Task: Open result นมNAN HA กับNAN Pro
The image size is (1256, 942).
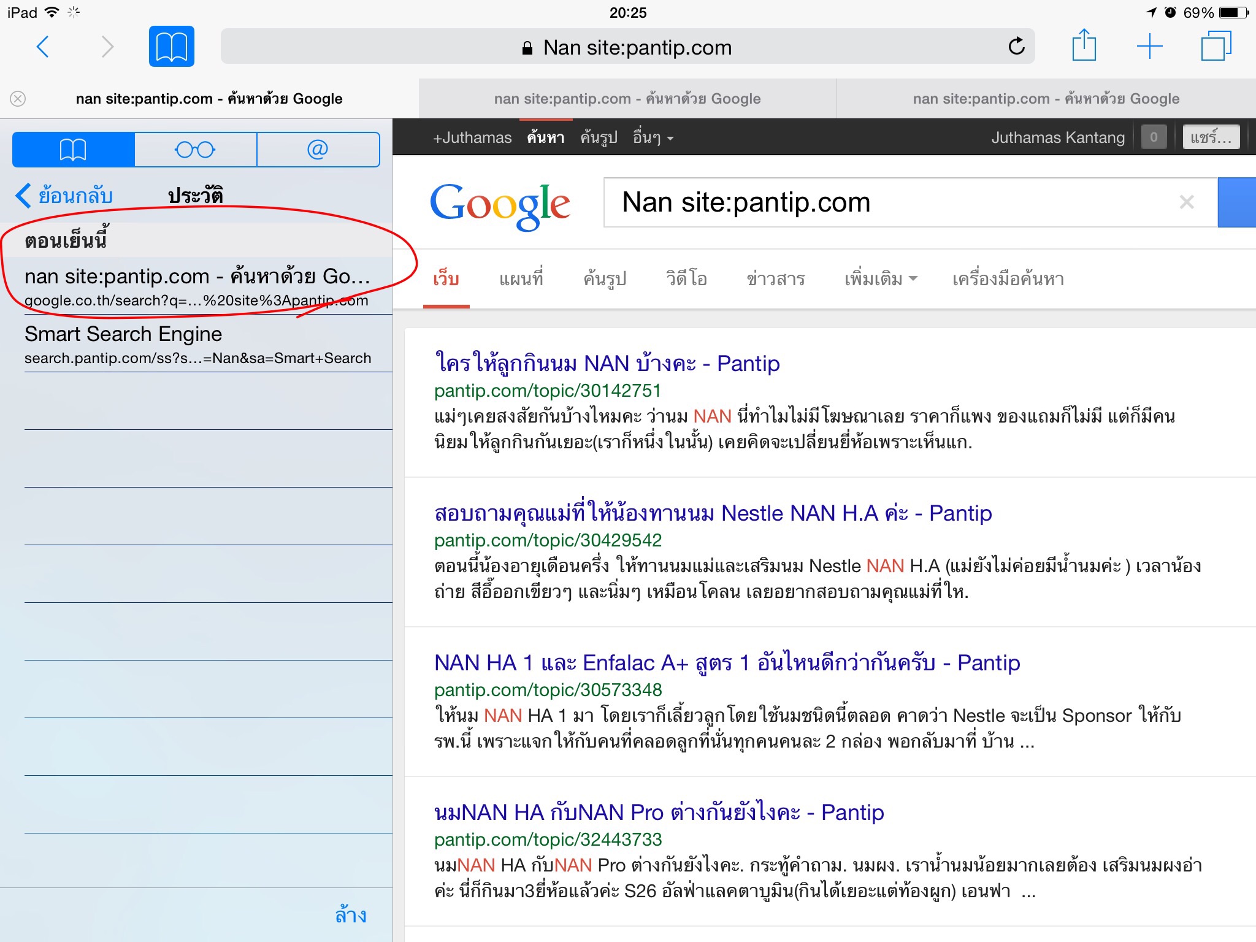Action: (x=659, y=813)
